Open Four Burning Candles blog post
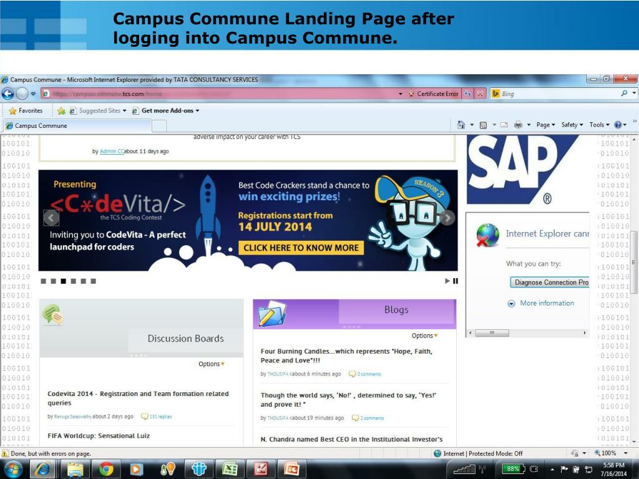The image size is (639, 479). coord(346,356)
